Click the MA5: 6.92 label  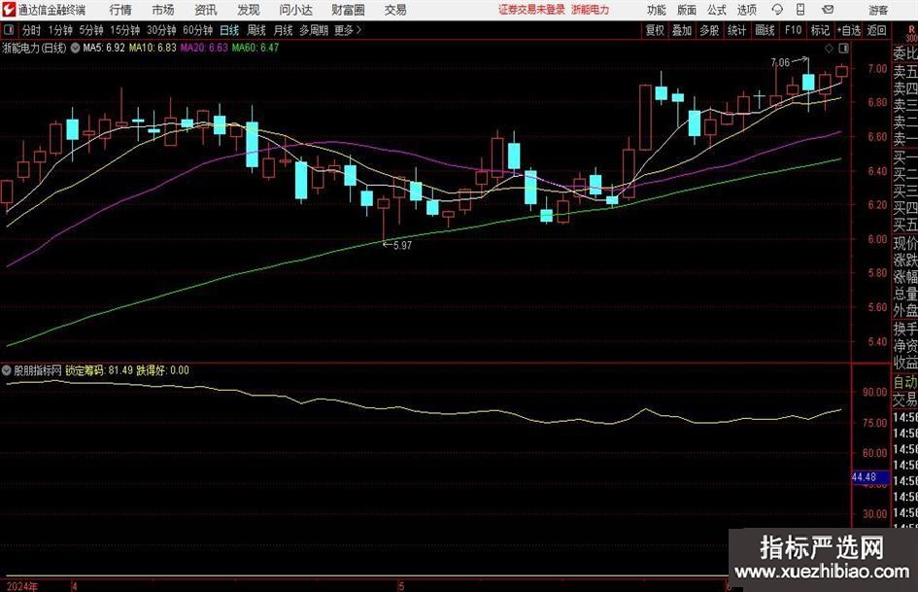(104, 48)
